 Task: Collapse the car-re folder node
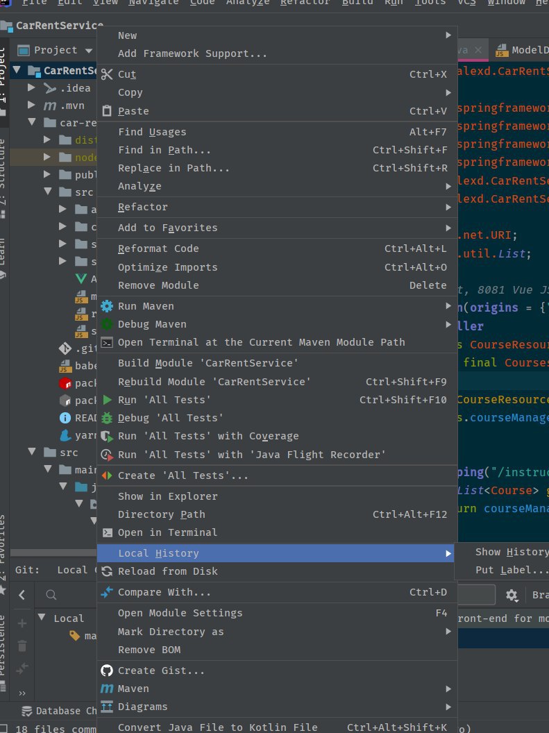[x=32, y=122]
